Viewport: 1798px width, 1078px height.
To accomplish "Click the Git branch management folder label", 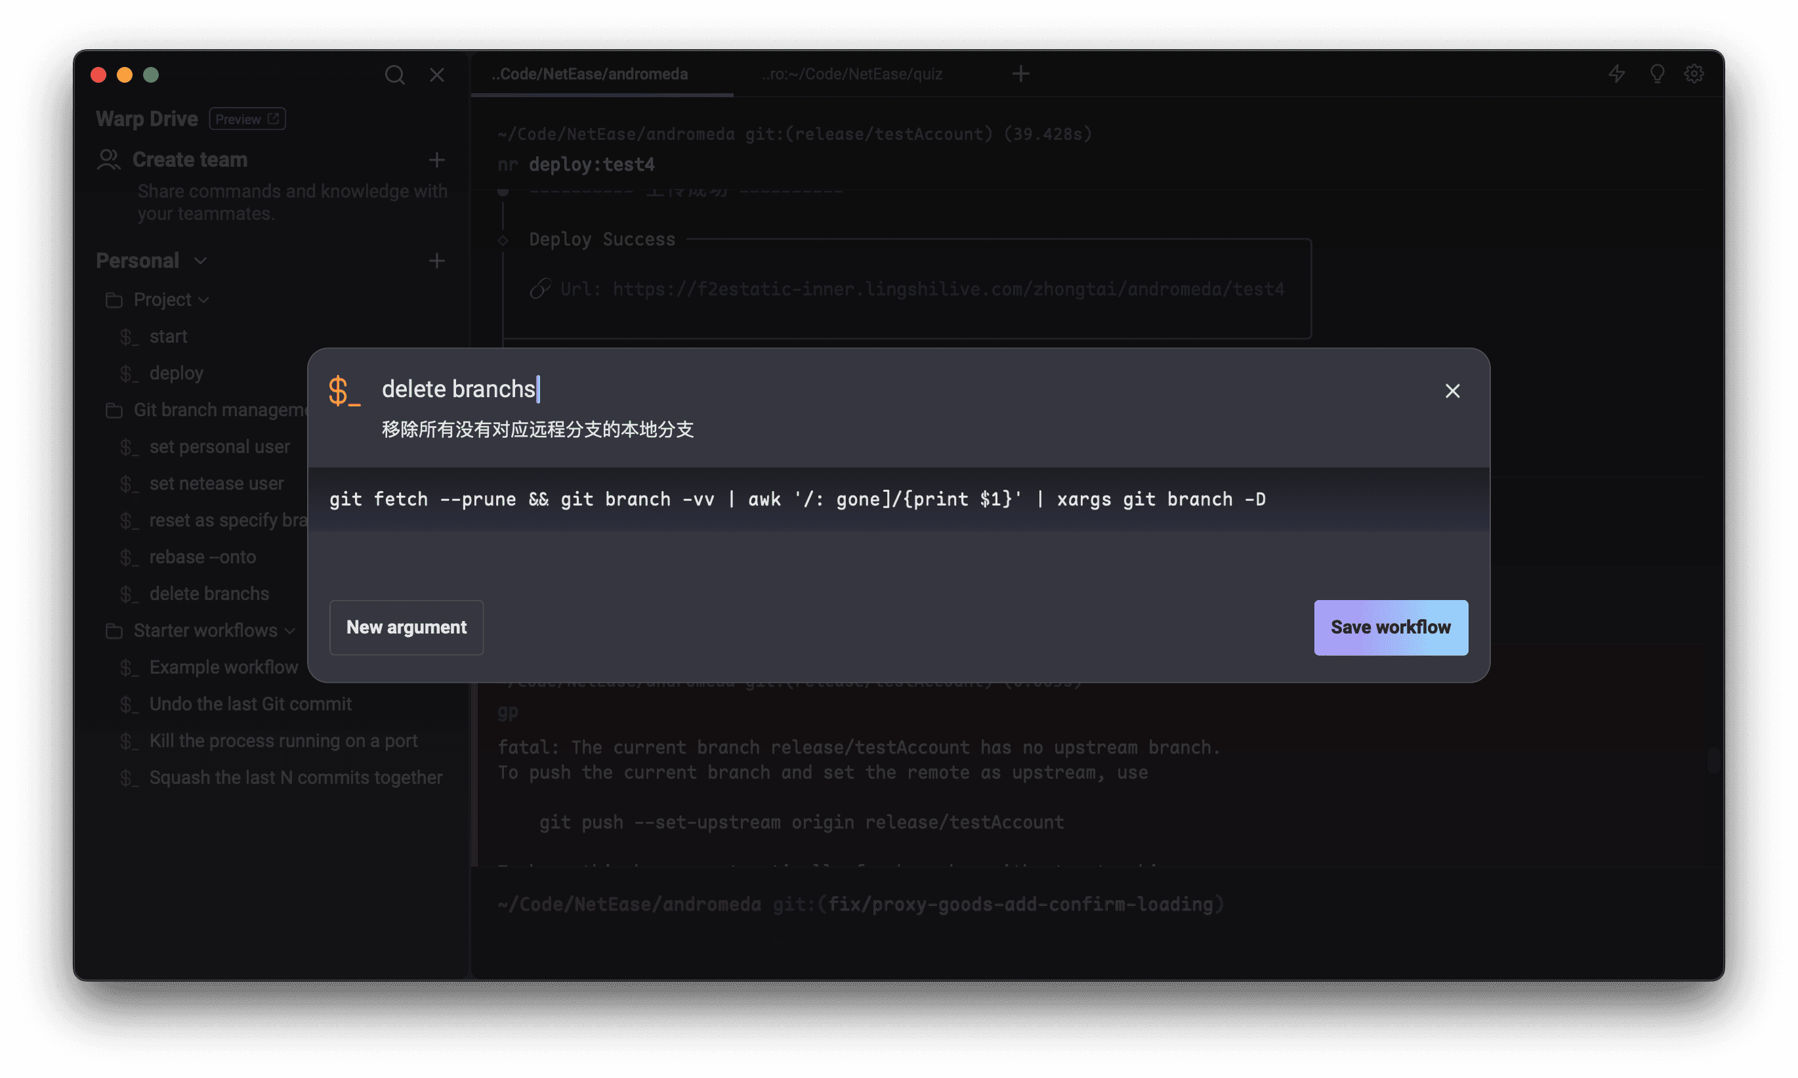I will click(x=220, y=410).
